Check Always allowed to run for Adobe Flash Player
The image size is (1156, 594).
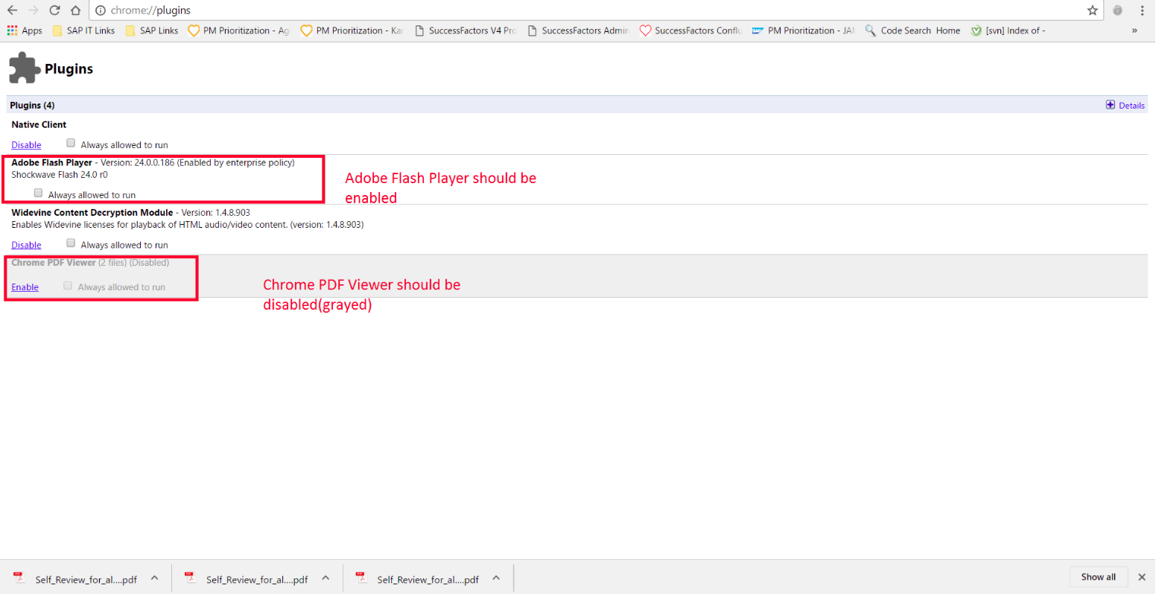38,193
